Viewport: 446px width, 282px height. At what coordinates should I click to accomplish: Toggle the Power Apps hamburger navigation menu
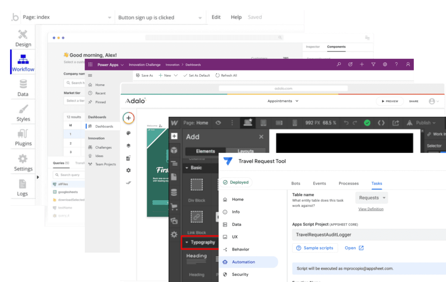tap(90, 75)
